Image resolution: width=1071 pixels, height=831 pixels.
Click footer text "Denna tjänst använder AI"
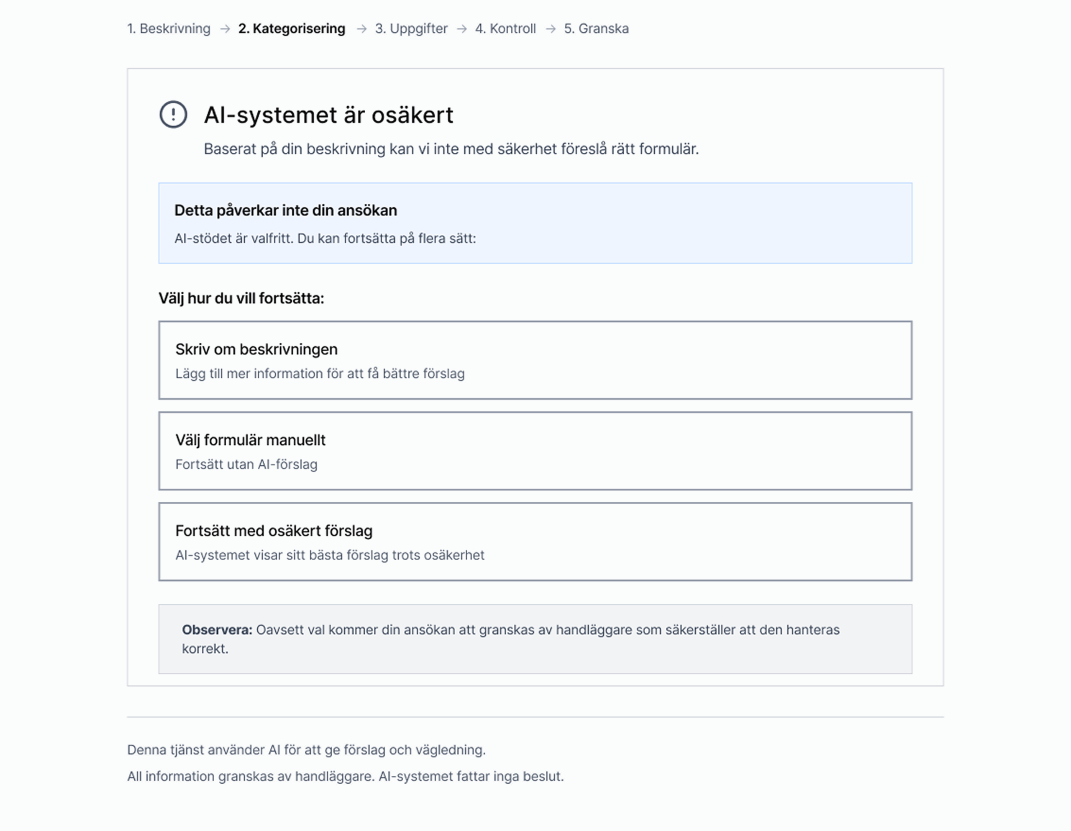click(x=307, y=750)
